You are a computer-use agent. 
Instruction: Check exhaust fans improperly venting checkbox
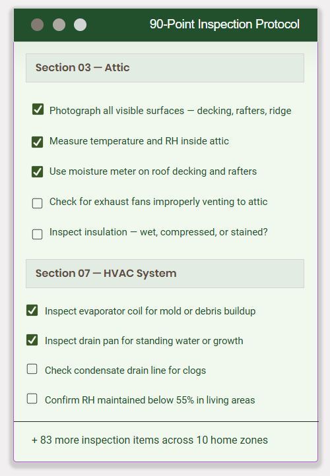(38, 203)
